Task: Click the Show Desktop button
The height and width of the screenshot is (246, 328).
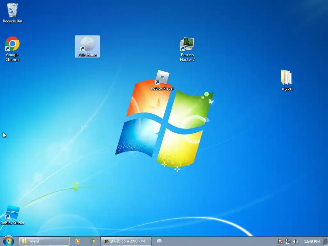Action: point(326,241)
